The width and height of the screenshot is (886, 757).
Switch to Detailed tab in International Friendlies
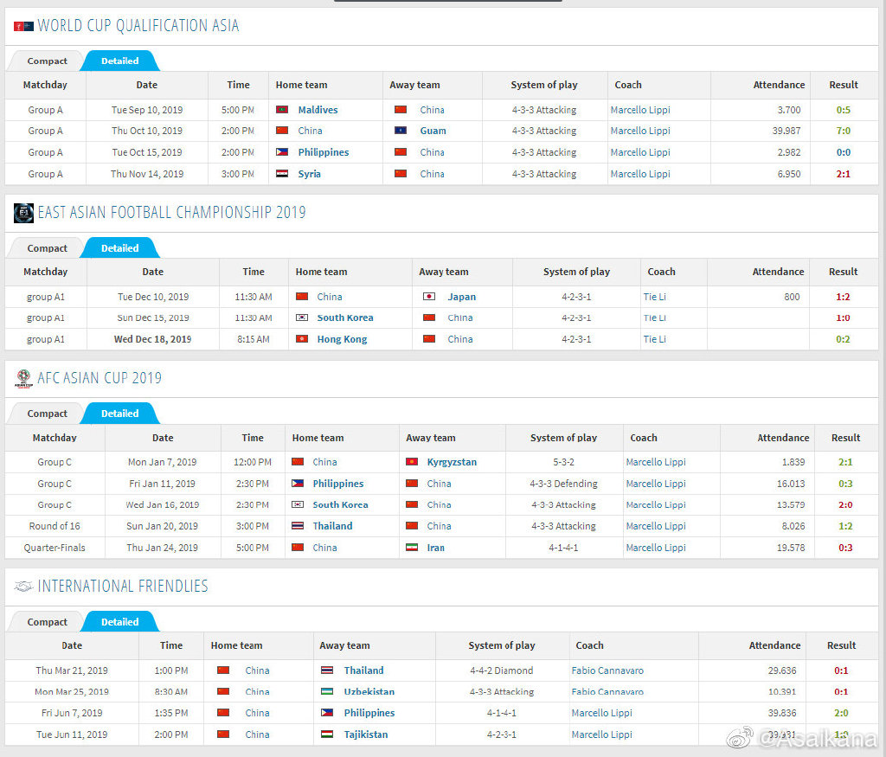click(x=119, y=621)
